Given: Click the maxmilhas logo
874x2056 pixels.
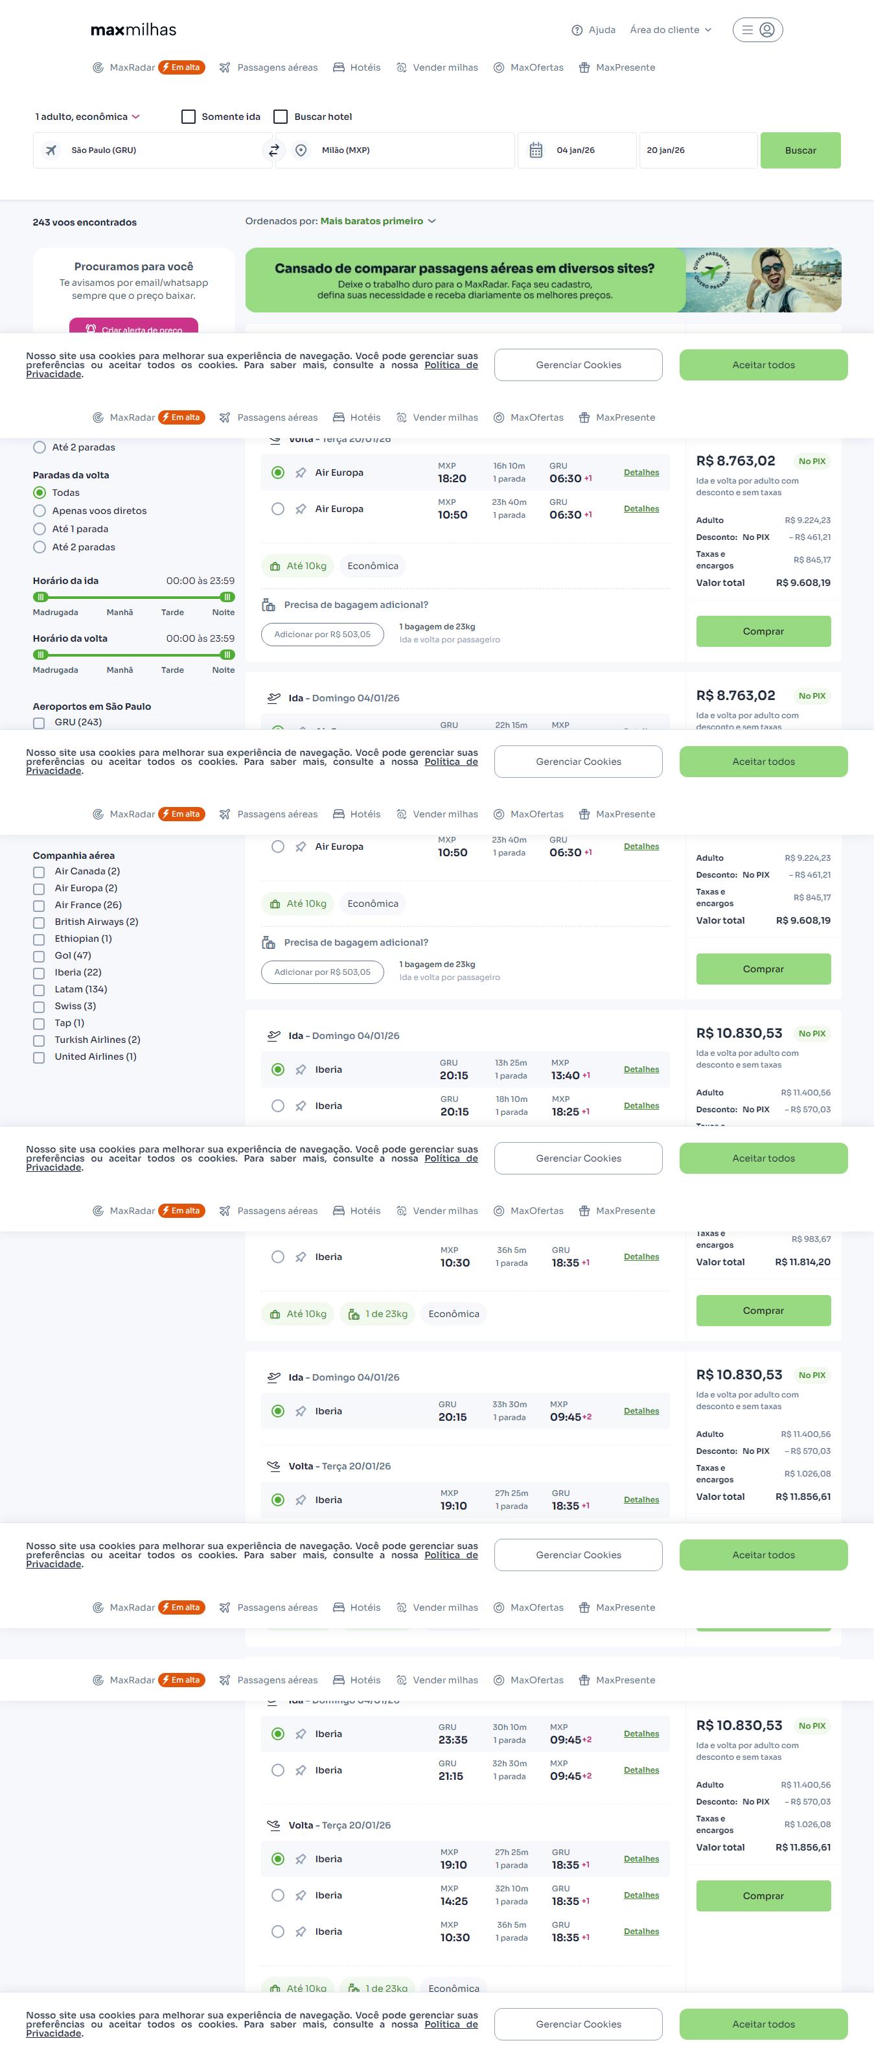Looking at the screenshot, I should coord(133,30).
